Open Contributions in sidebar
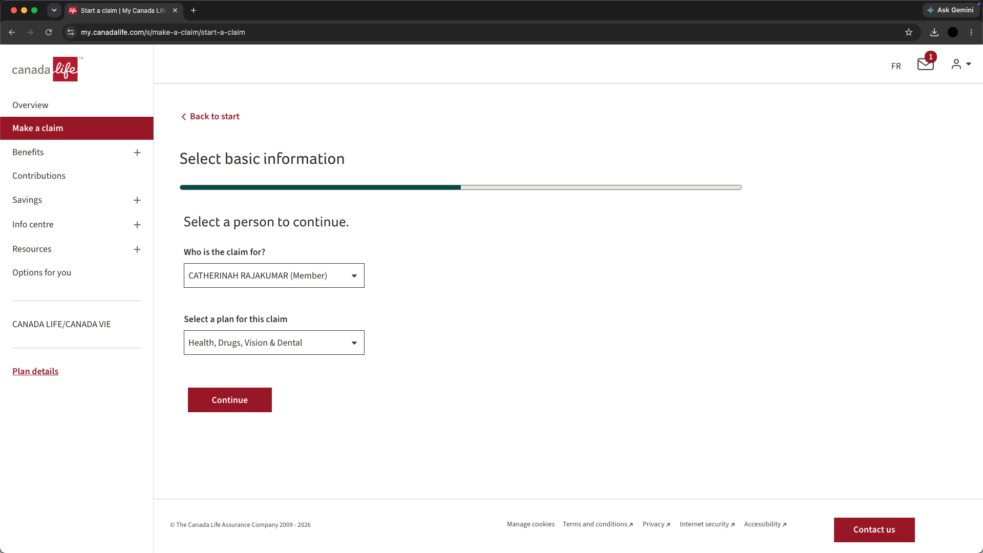The image size is (983, 553). click(39, 176)
